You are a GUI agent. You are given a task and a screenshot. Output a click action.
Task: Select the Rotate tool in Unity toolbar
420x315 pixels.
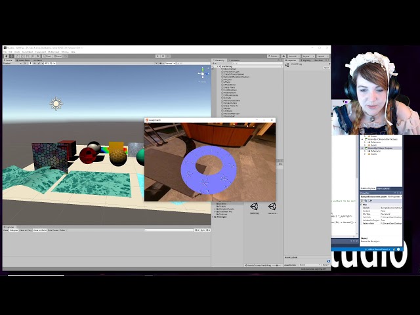click(x=17, y=56)
